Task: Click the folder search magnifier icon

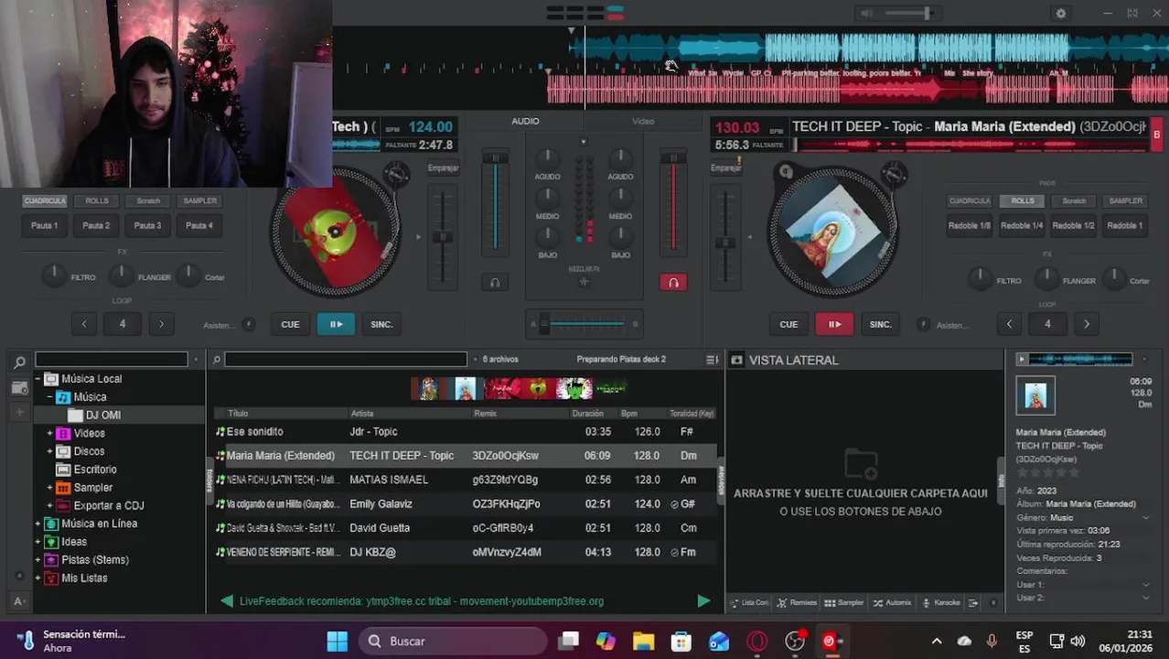Action: click(19, 362)
